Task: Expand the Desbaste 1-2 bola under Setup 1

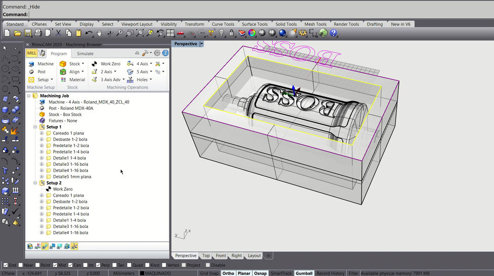Action: [41, 140]
